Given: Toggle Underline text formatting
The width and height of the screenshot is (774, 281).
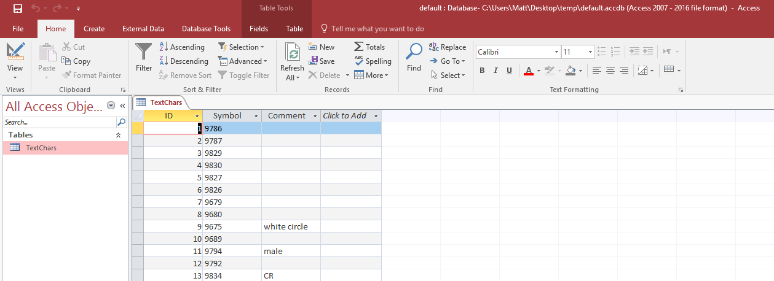Looking at the screenshot, I should 509,71.
